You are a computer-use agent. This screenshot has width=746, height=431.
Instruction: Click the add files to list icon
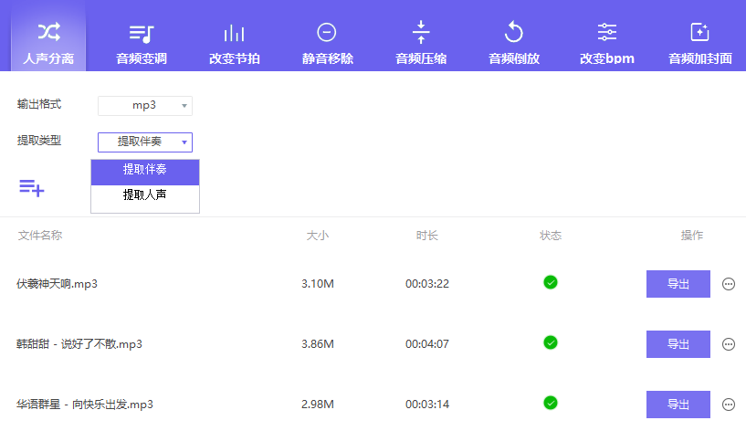point(32,188)
